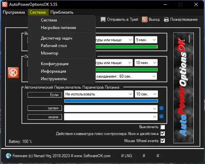Click the red power Exit icon

[145, 19]
